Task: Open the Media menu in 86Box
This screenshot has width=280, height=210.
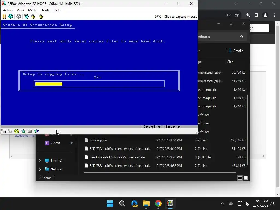Action: (x=33, y=10)
